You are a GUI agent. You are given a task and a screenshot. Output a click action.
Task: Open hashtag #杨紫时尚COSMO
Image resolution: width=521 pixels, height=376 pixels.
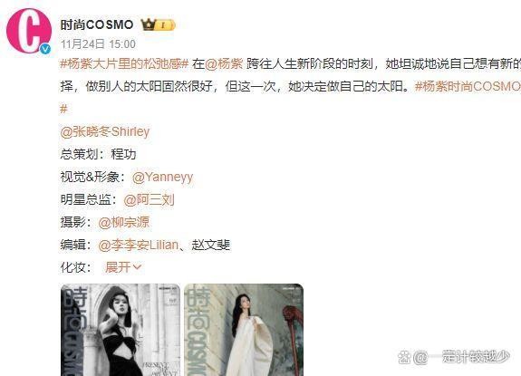tap(468, 86)
